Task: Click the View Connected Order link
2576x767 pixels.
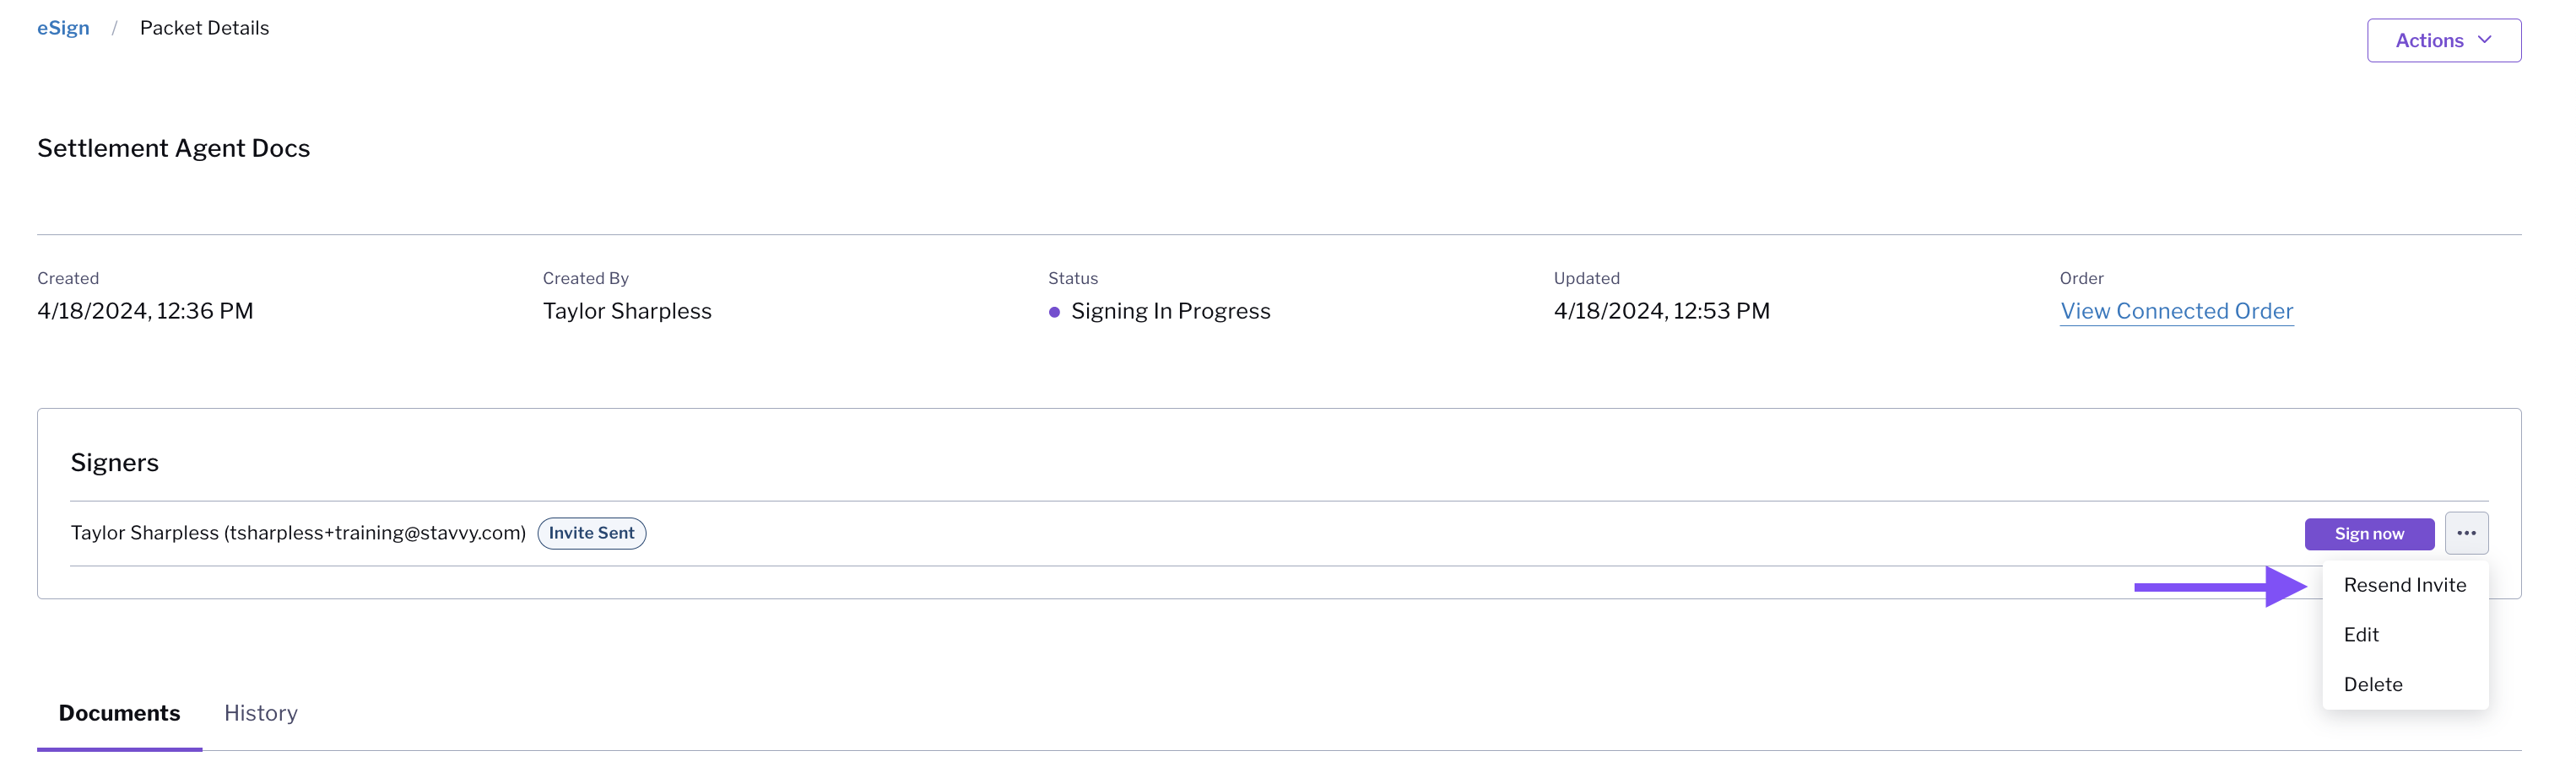Action: (2176, 311)
